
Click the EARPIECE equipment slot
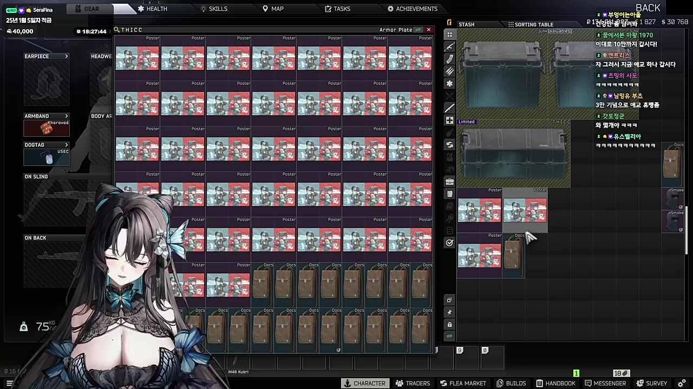[47, 83]
